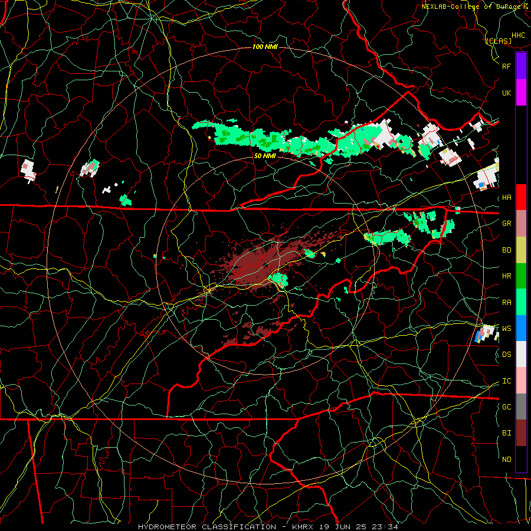Screen dimensions: 531x531
Task: Select the GR legend label
Action: [507, 224]
